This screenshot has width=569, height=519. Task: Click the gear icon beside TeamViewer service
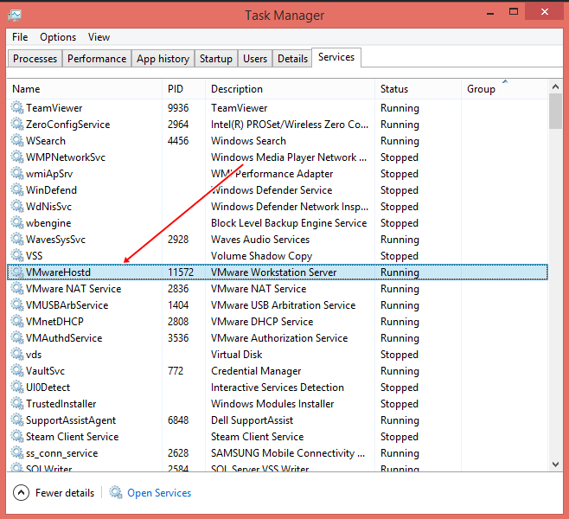[17, 108]
